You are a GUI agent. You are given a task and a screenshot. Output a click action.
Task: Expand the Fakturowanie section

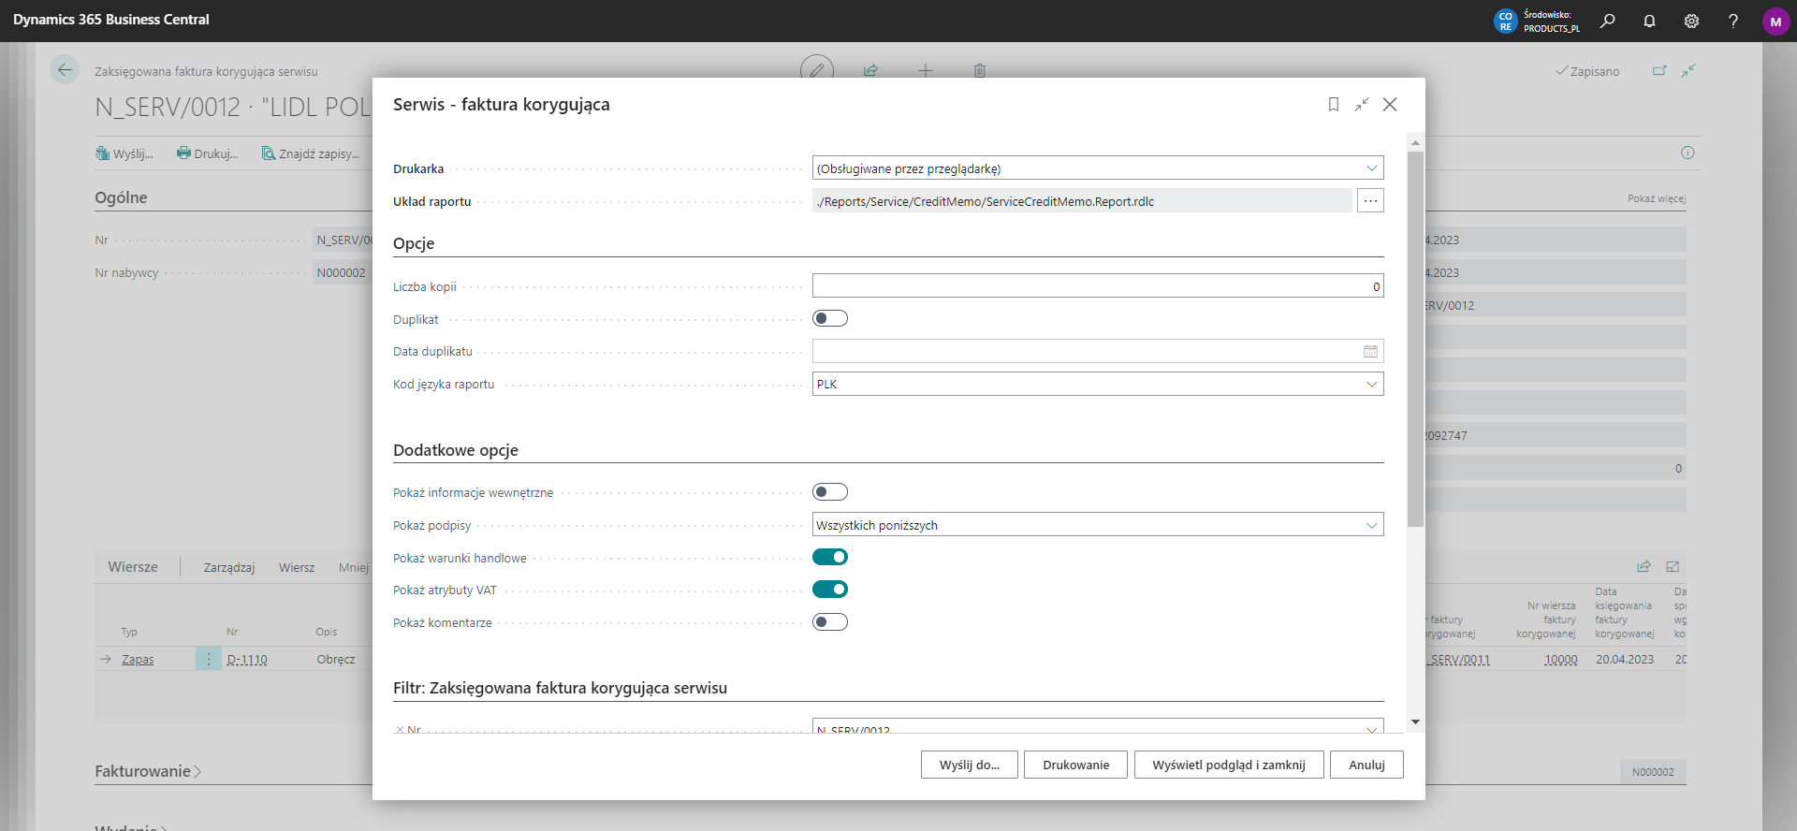[148, 771]
